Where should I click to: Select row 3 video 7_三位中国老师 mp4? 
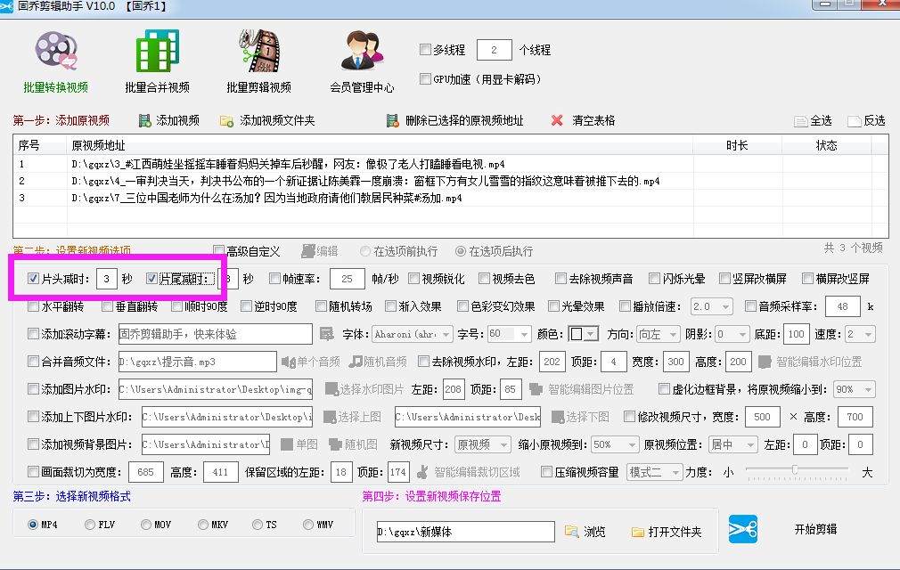coord(450,198)
